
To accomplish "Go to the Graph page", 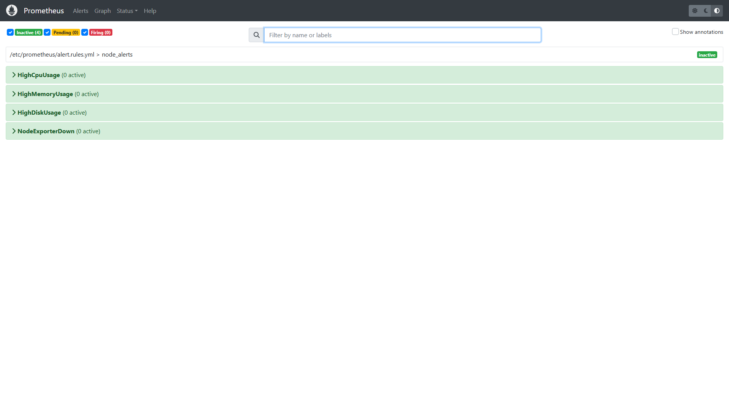I will click(x=103, y=11).
